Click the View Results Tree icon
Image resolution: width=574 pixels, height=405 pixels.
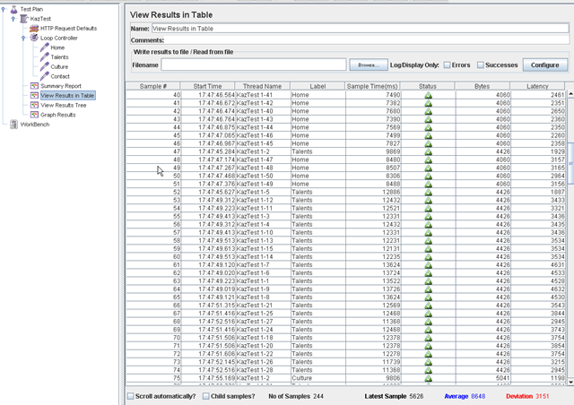(x=34, y=105)
